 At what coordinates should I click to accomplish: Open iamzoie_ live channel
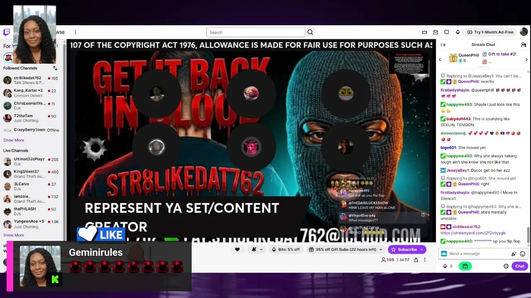[32, 199]
